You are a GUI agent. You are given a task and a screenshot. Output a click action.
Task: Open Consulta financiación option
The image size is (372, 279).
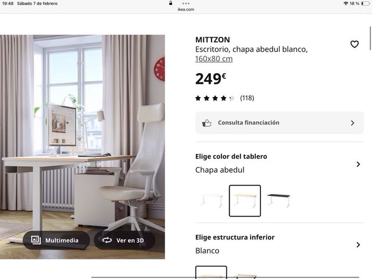coord(280,123)
